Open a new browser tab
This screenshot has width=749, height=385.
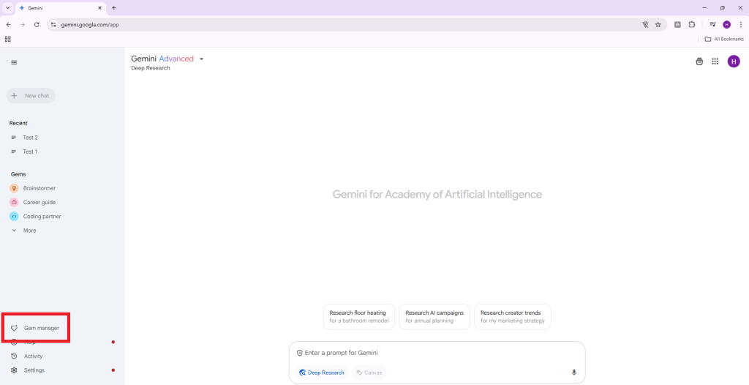point(113,8)
